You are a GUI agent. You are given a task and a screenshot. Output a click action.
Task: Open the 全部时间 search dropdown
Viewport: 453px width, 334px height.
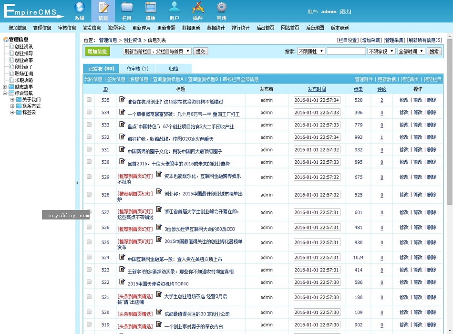click(411, 52)
